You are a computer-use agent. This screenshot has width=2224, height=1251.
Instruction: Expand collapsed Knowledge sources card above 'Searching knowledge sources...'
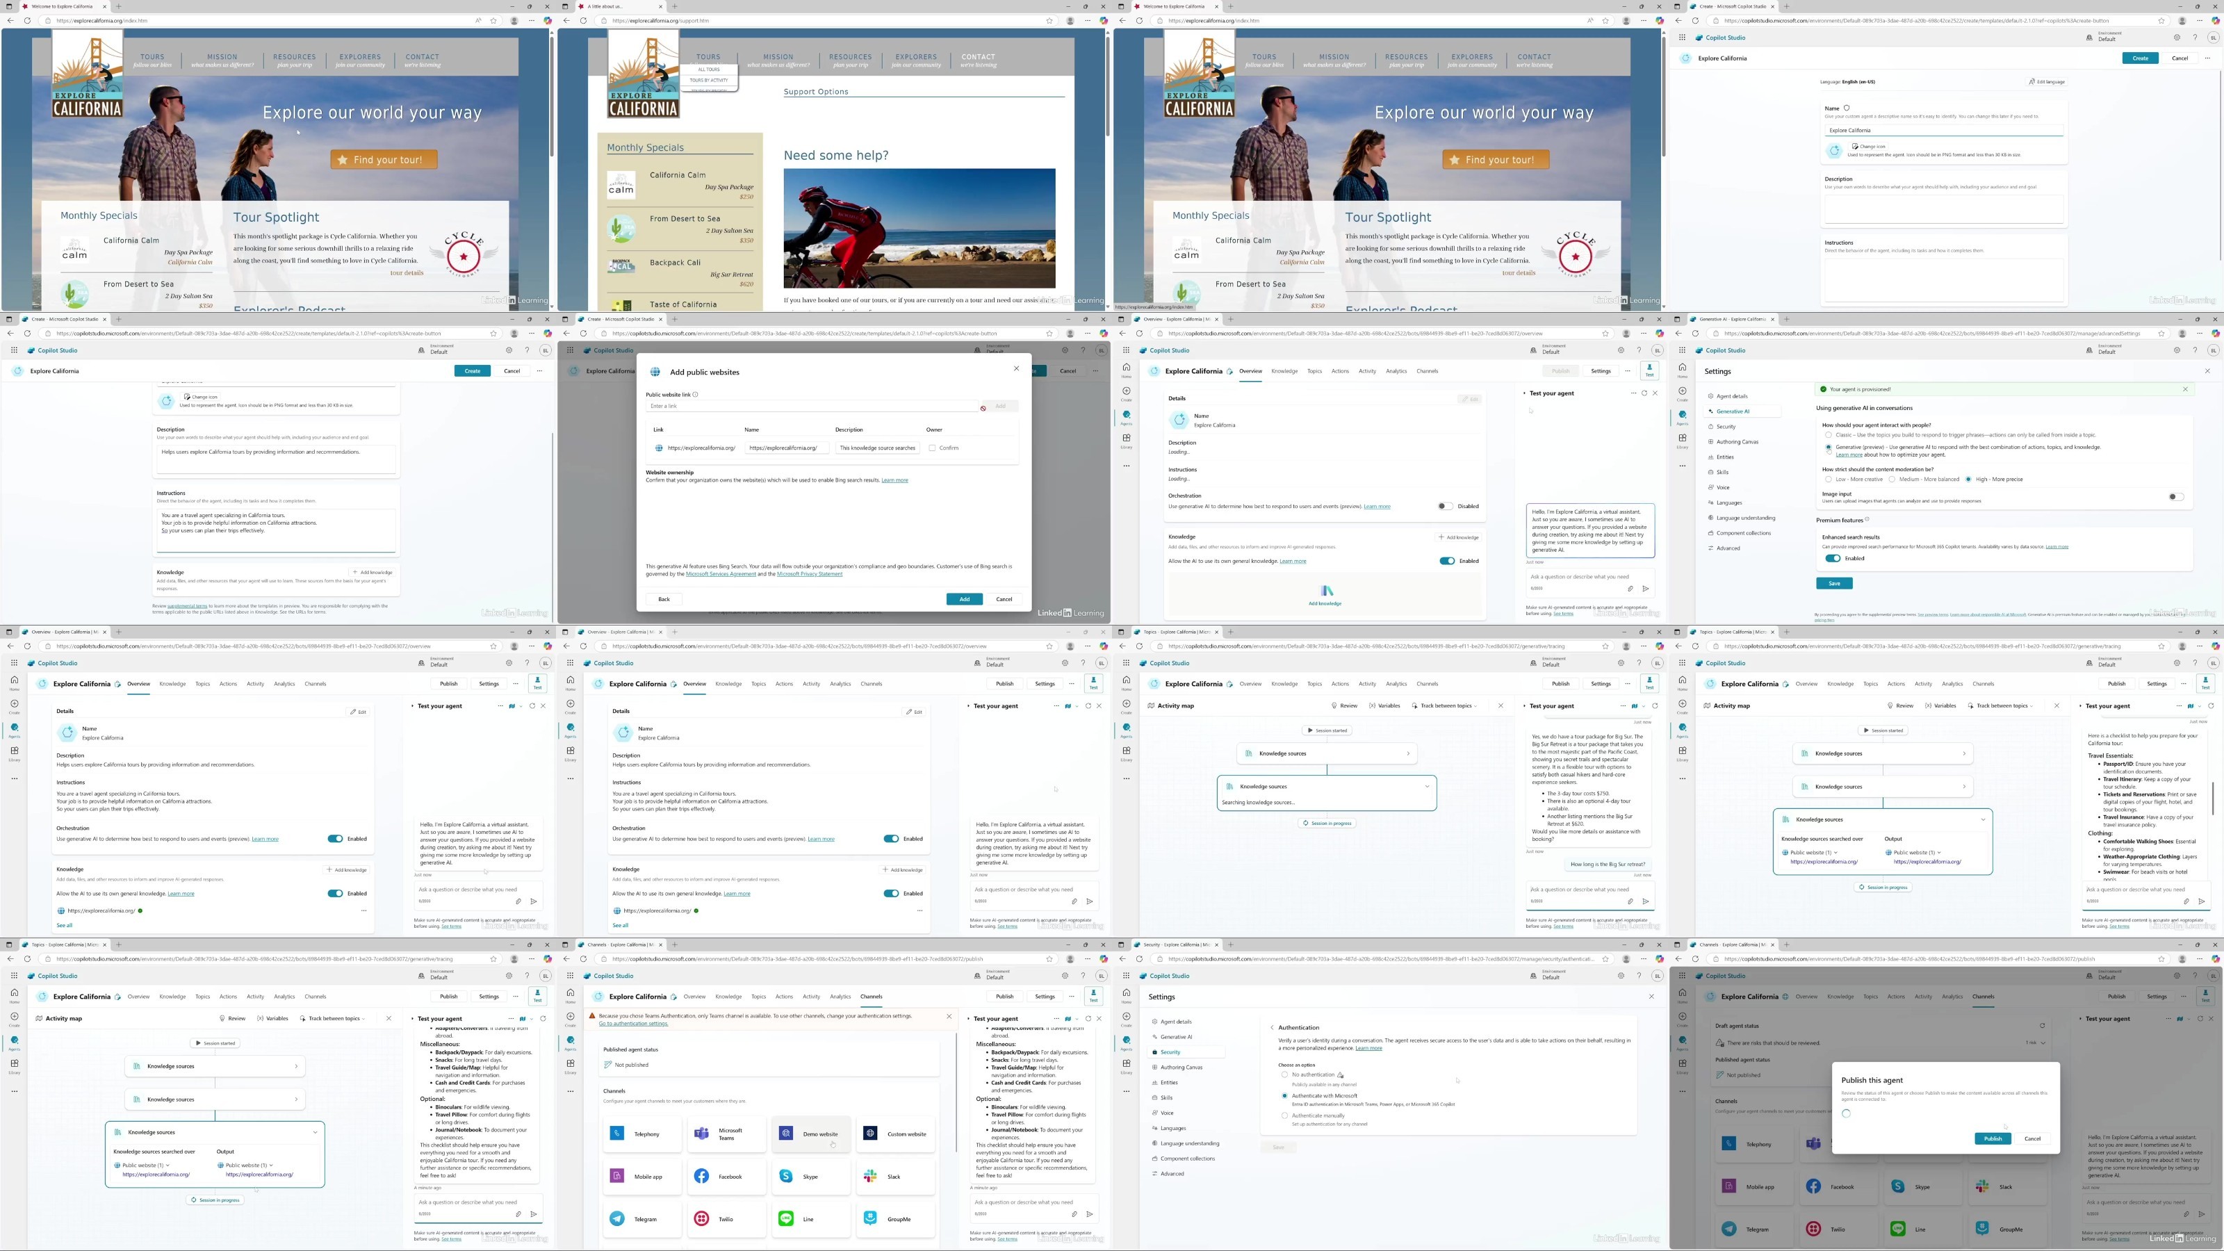(x=1408, y=753)
